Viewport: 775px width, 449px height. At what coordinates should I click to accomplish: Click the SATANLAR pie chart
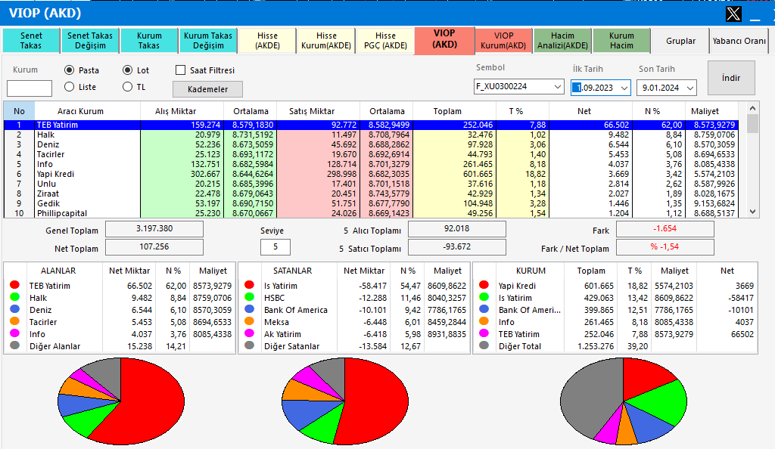pos(345,401)
